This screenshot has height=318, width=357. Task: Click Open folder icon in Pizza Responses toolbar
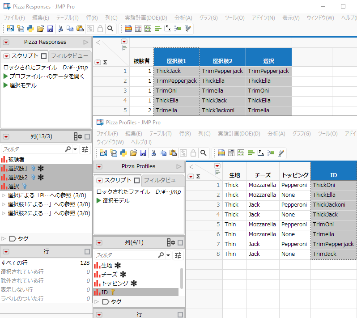tap(40, 29)
